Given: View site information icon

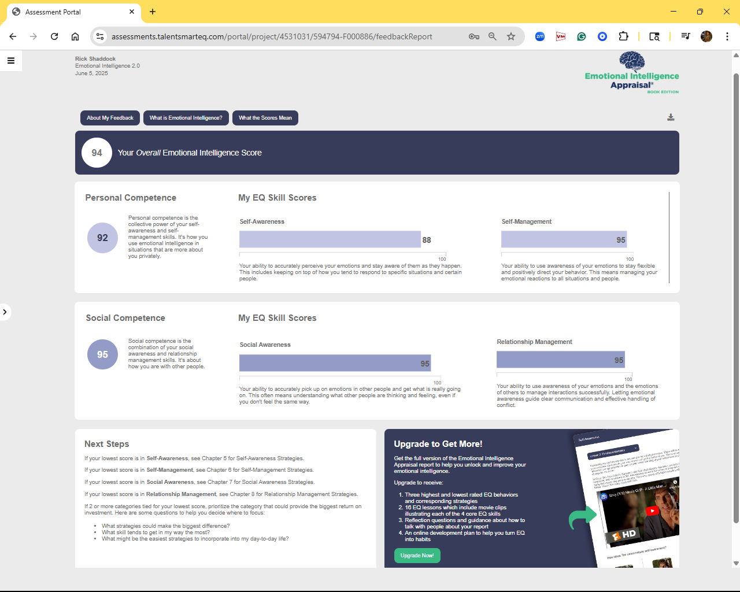Looking at the screenshot, I should tap(100, 36).
